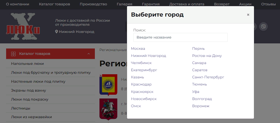Click the Moscow coat of arms image
Screen dimensions: 280x123
tap(108, 109)
